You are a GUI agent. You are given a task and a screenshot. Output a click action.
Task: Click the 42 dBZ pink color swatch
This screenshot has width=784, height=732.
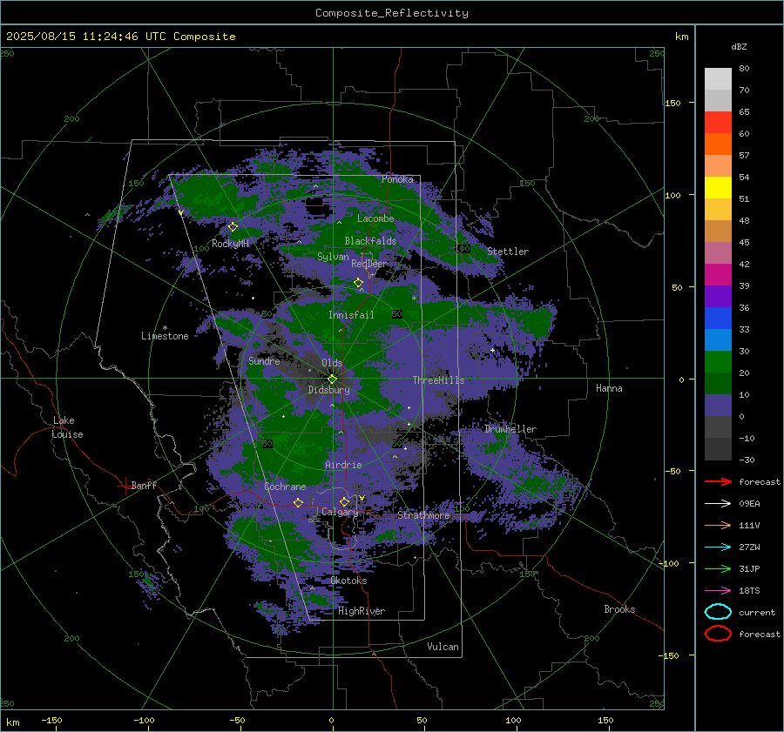tap(718, 252)
